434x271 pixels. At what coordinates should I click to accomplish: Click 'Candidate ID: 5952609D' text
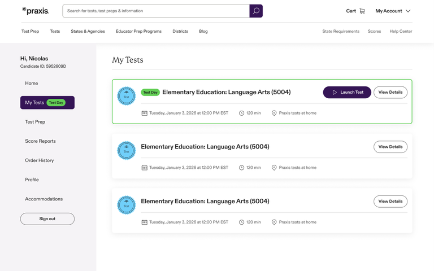[43, 67]
